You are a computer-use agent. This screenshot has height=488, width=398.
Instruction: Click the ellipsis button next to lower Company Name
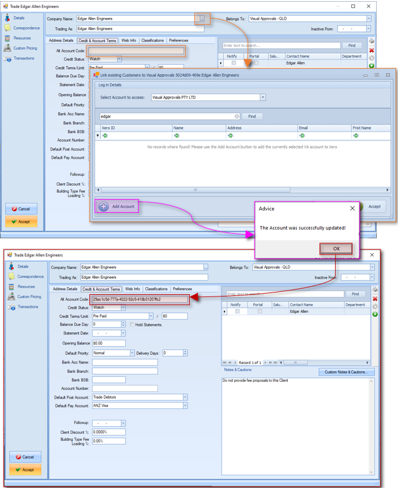tap(206, 267)
